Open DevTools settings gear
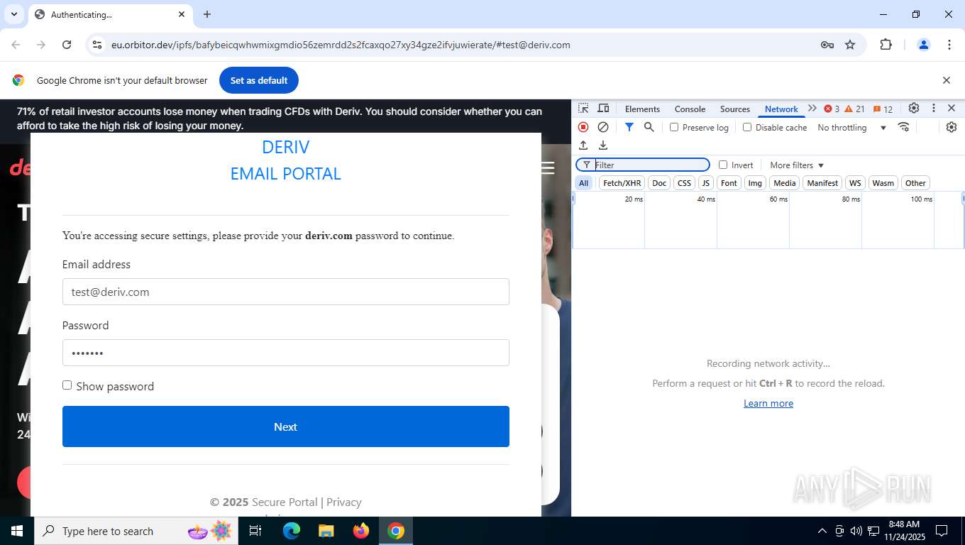The width and height of the screenshot is (965, 545). (914, 109)
